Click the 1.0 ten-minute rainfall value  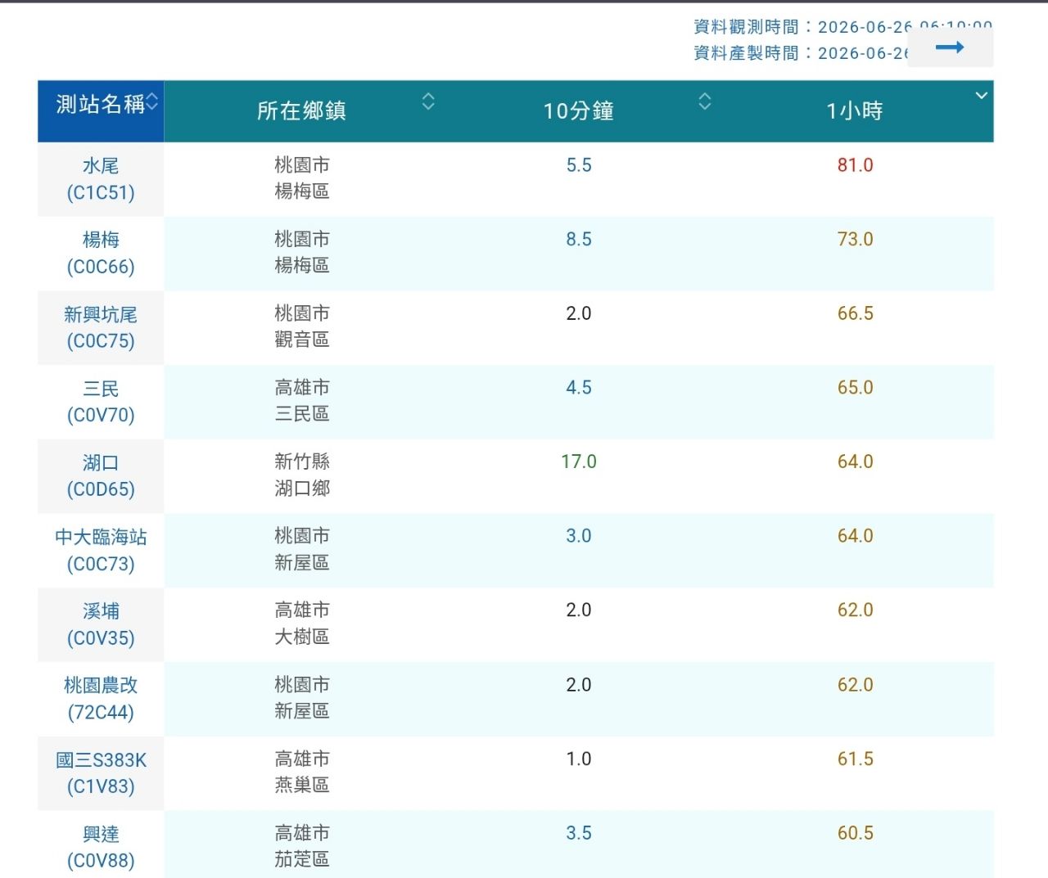(x=579, y=759)
